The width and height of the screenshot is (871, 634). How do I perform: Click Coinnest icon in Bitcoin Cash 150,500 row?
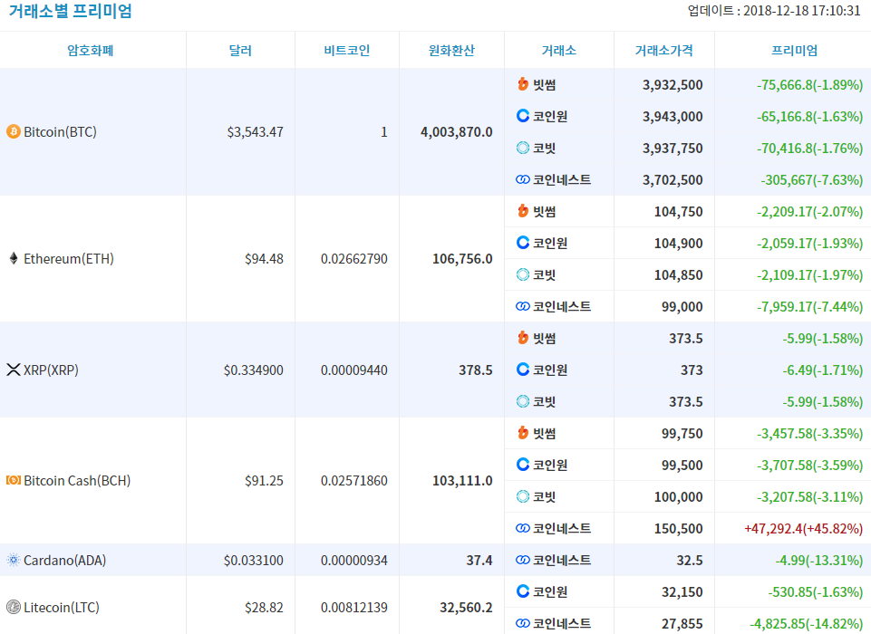523,528
